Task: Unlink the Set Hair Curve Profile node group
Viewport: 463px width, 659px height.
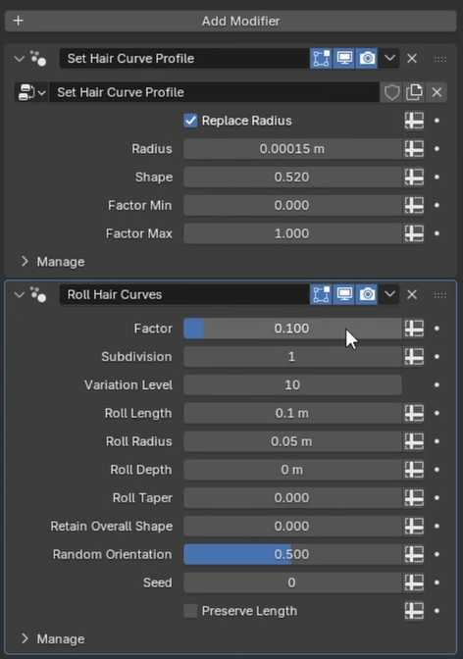Action: pyautogui.click(x=437, y=92)
